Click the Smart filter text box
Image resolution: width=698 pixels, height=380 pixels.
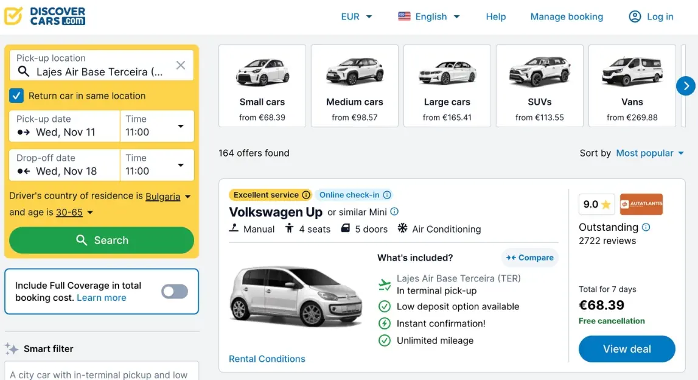[102, 371]
